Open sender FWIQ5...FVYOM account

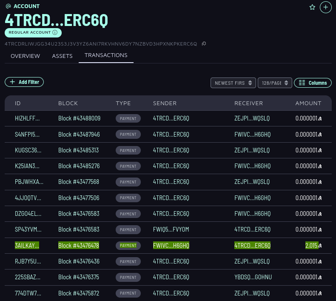coord(171,229)
